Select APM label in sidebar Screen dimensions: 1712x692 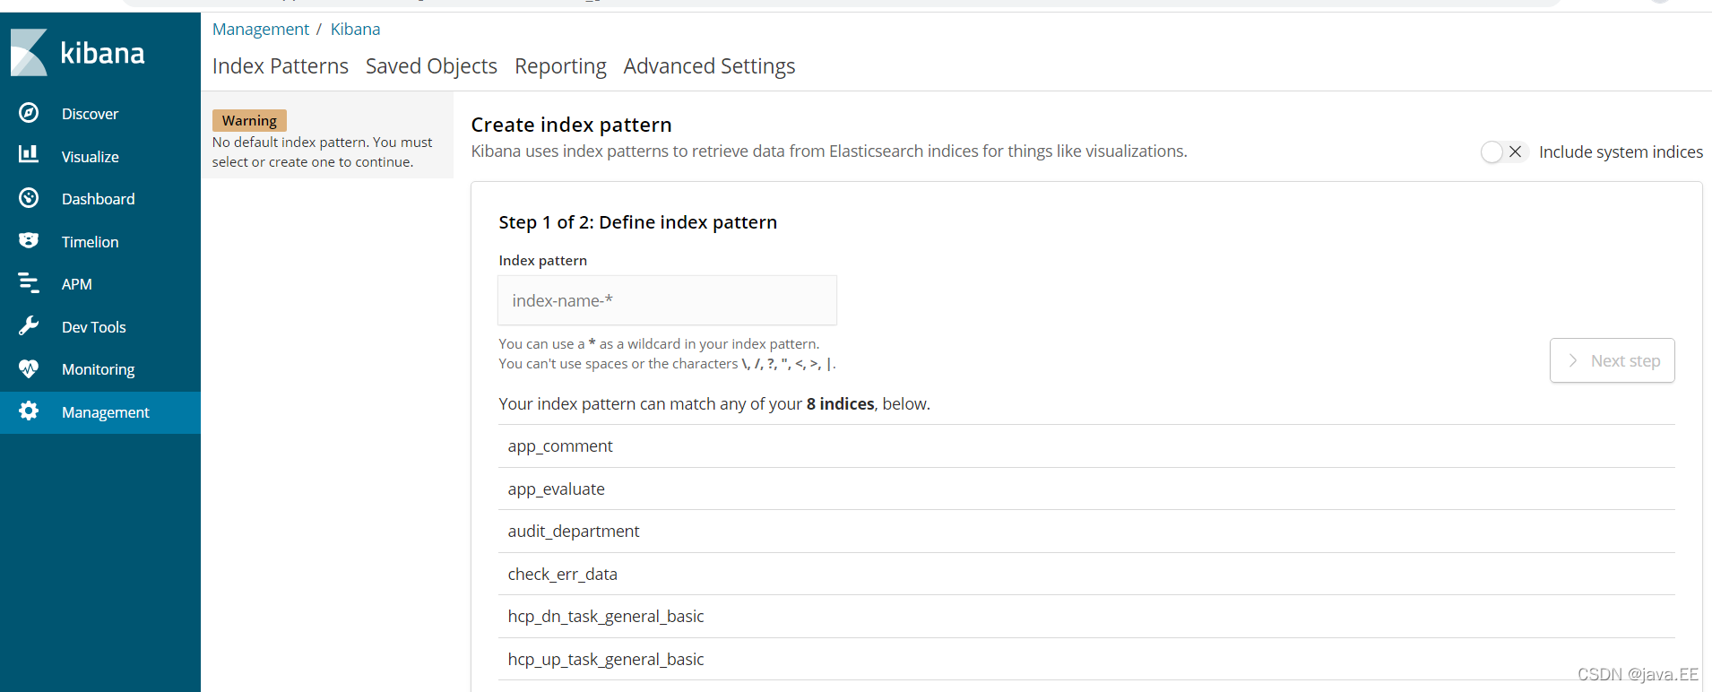tap(77, 284)
